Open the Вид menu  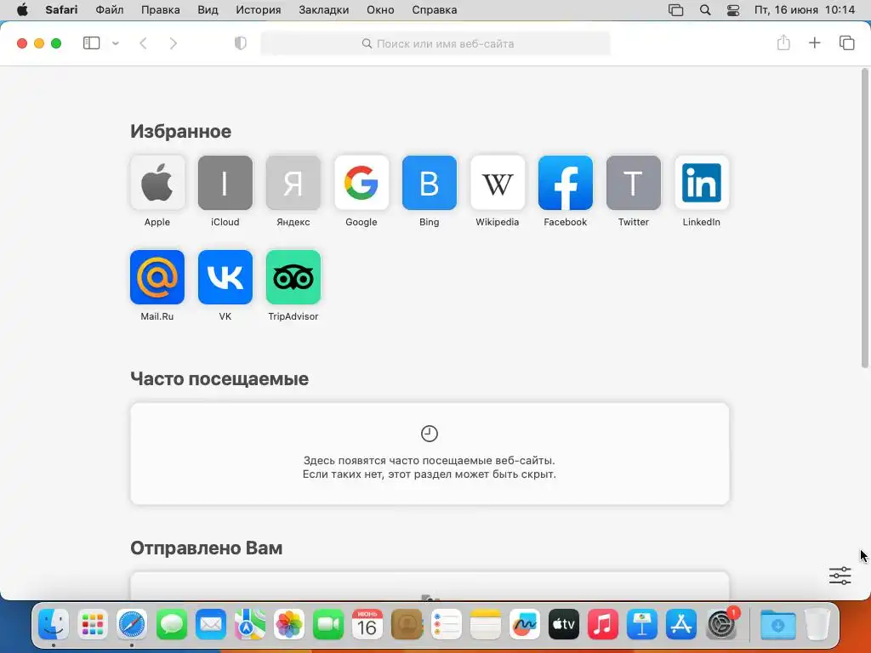point(208,10)
